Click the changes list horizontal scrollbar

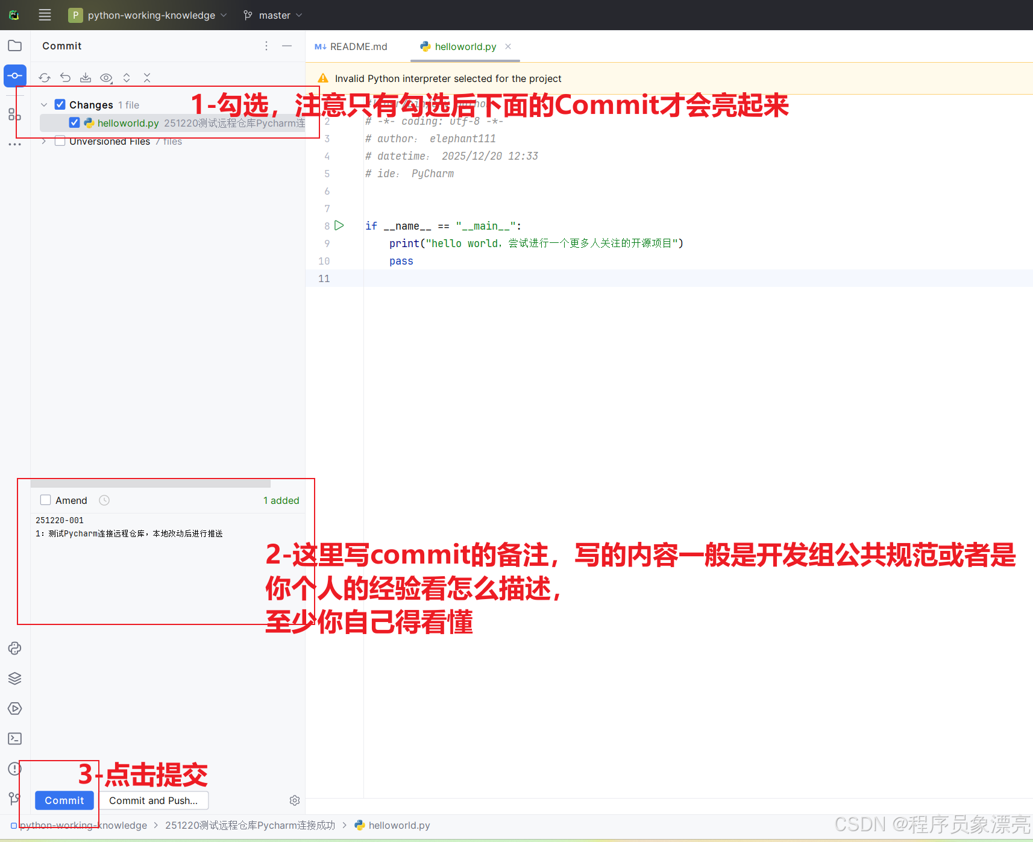151,483
